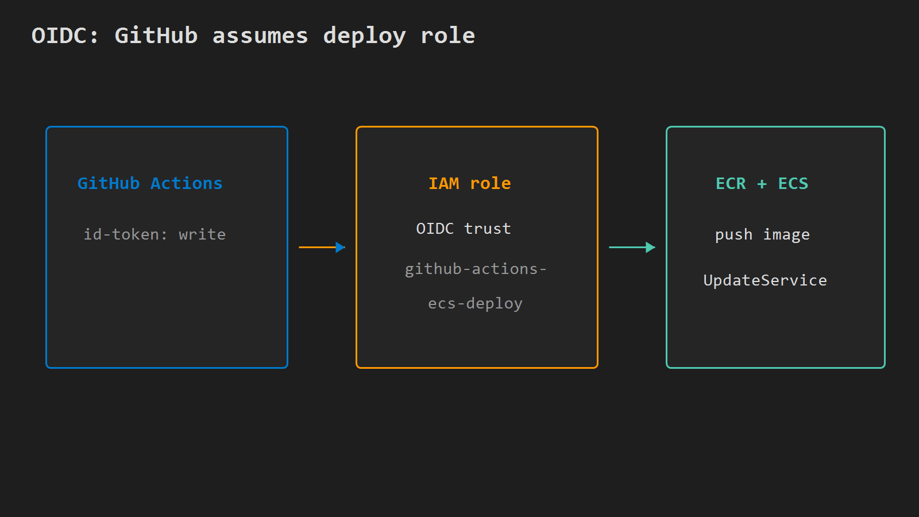
Task: Select the 'ECR + ECS' heading
Action: point(762,183)
